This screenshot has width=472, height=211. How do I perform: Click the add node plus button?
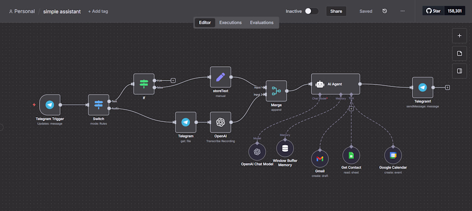click(460, 36)
